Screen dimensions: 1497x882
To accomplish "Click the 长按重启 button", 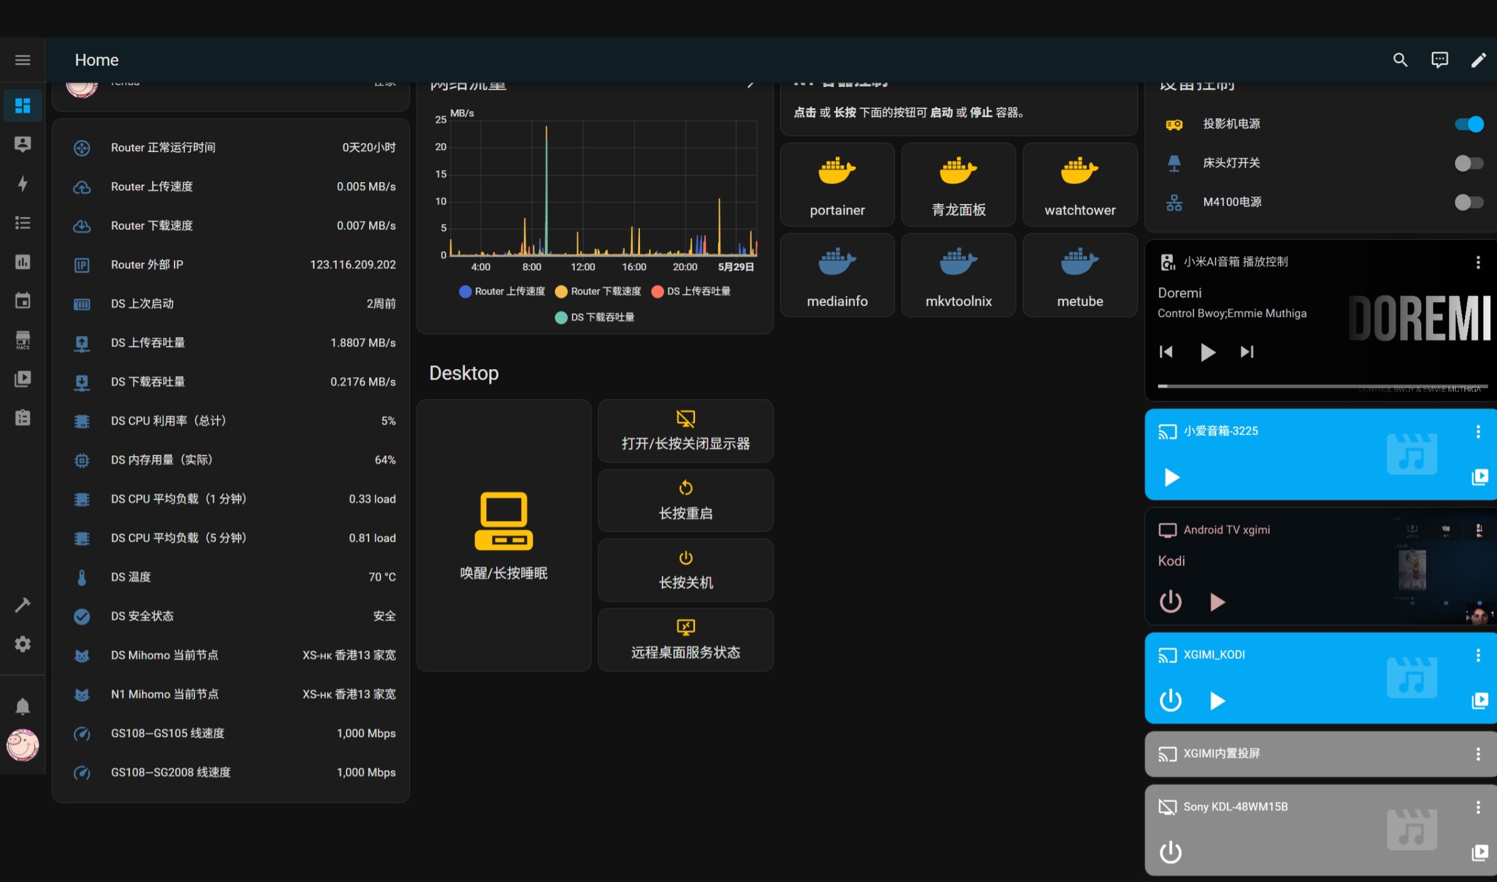I will coord(686,500).
